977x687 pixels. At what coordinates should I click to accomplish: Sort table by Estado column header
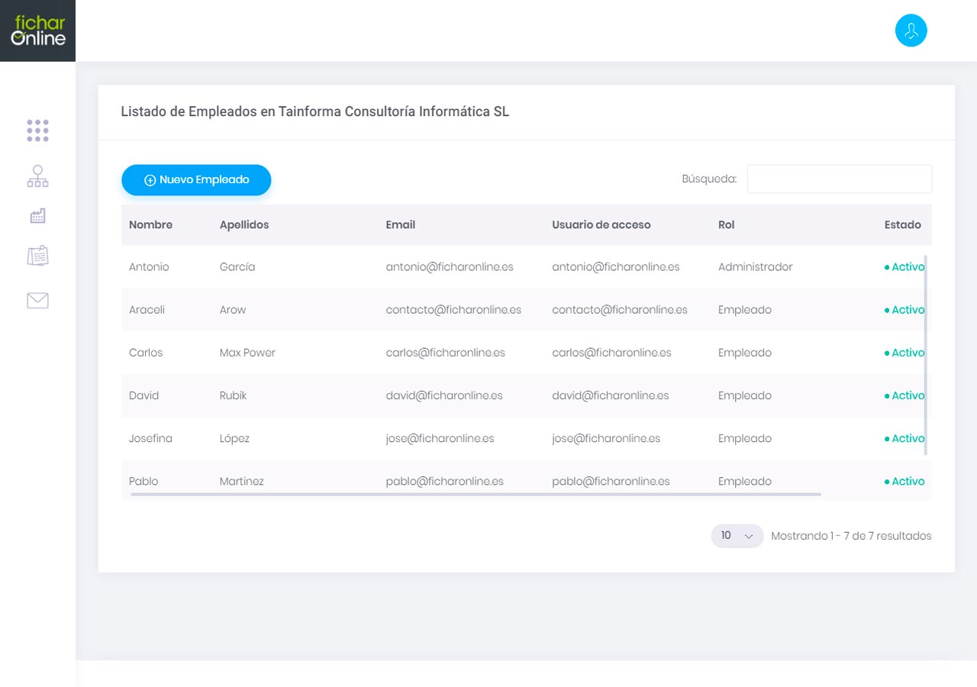click(x=902, y=224)
